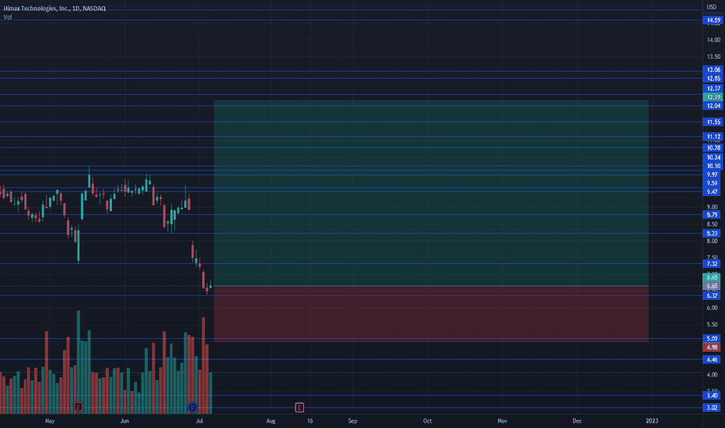Click the 10.10 price level label
The image size is (725, 428).
(713, 166)
